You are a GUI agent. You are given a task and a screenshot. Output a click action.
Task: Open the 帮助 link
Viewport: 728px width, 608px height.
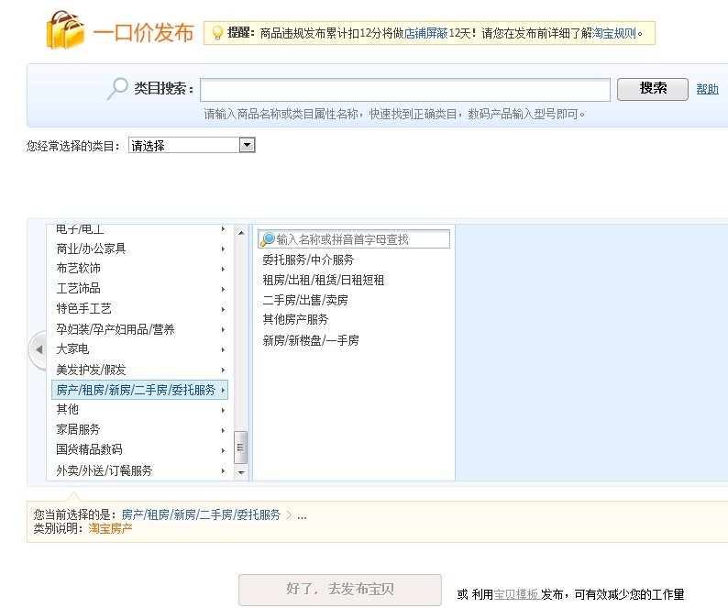707,89
